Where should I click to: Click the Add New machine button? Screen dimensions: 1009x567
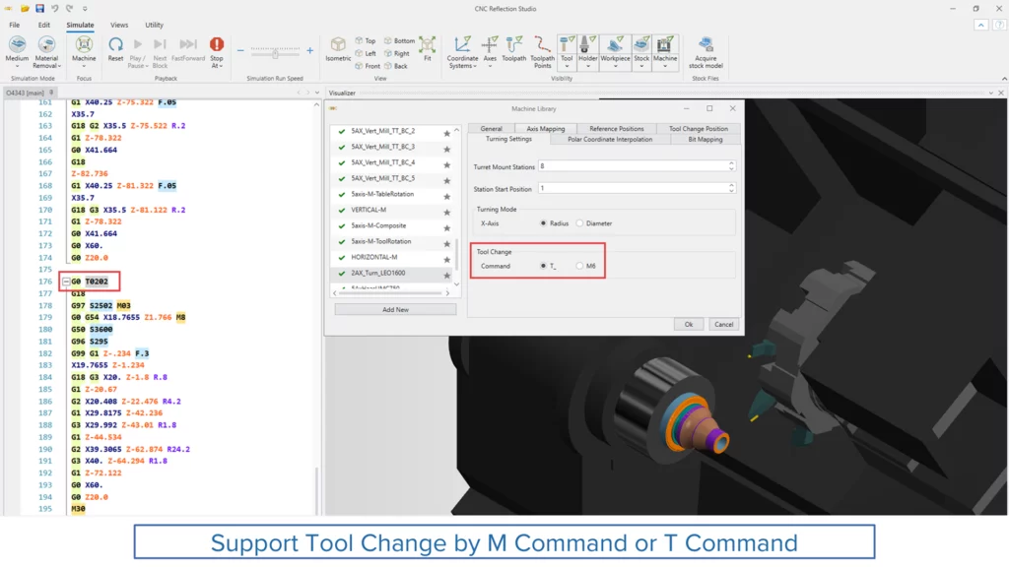[395, 309]
